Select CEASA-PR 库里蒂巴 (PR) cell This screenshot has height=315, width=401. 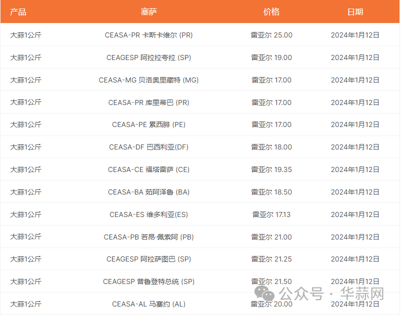click(148, 102)
